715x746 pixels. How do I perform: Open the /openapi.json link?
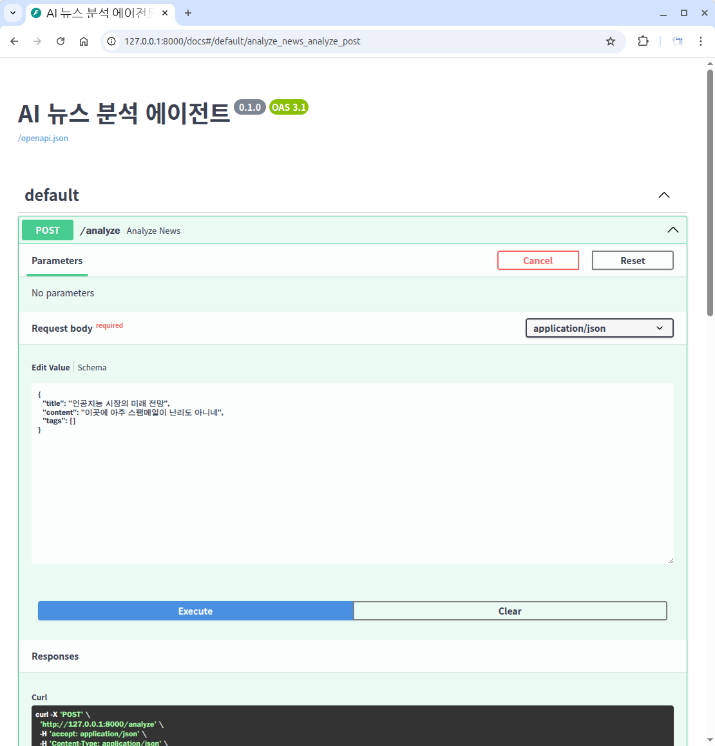[43, 139]
